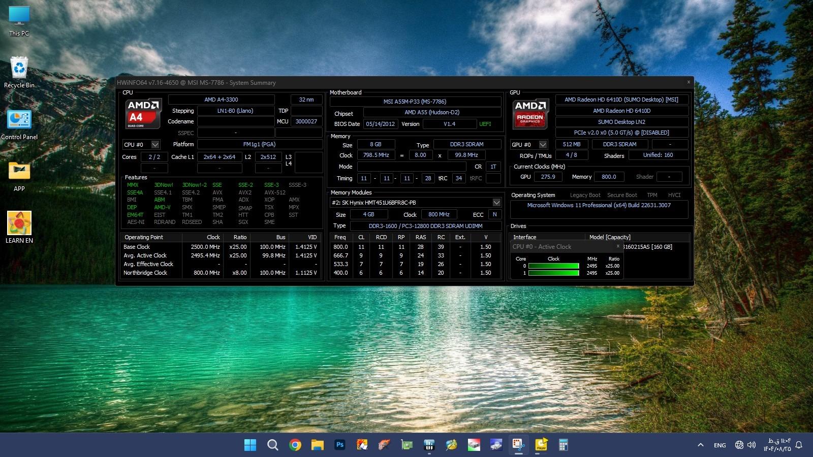Viewport: 813px width, 457px height.
Task: Launch Google Chrome from the taskbar
Action: (x=295, y=445)
